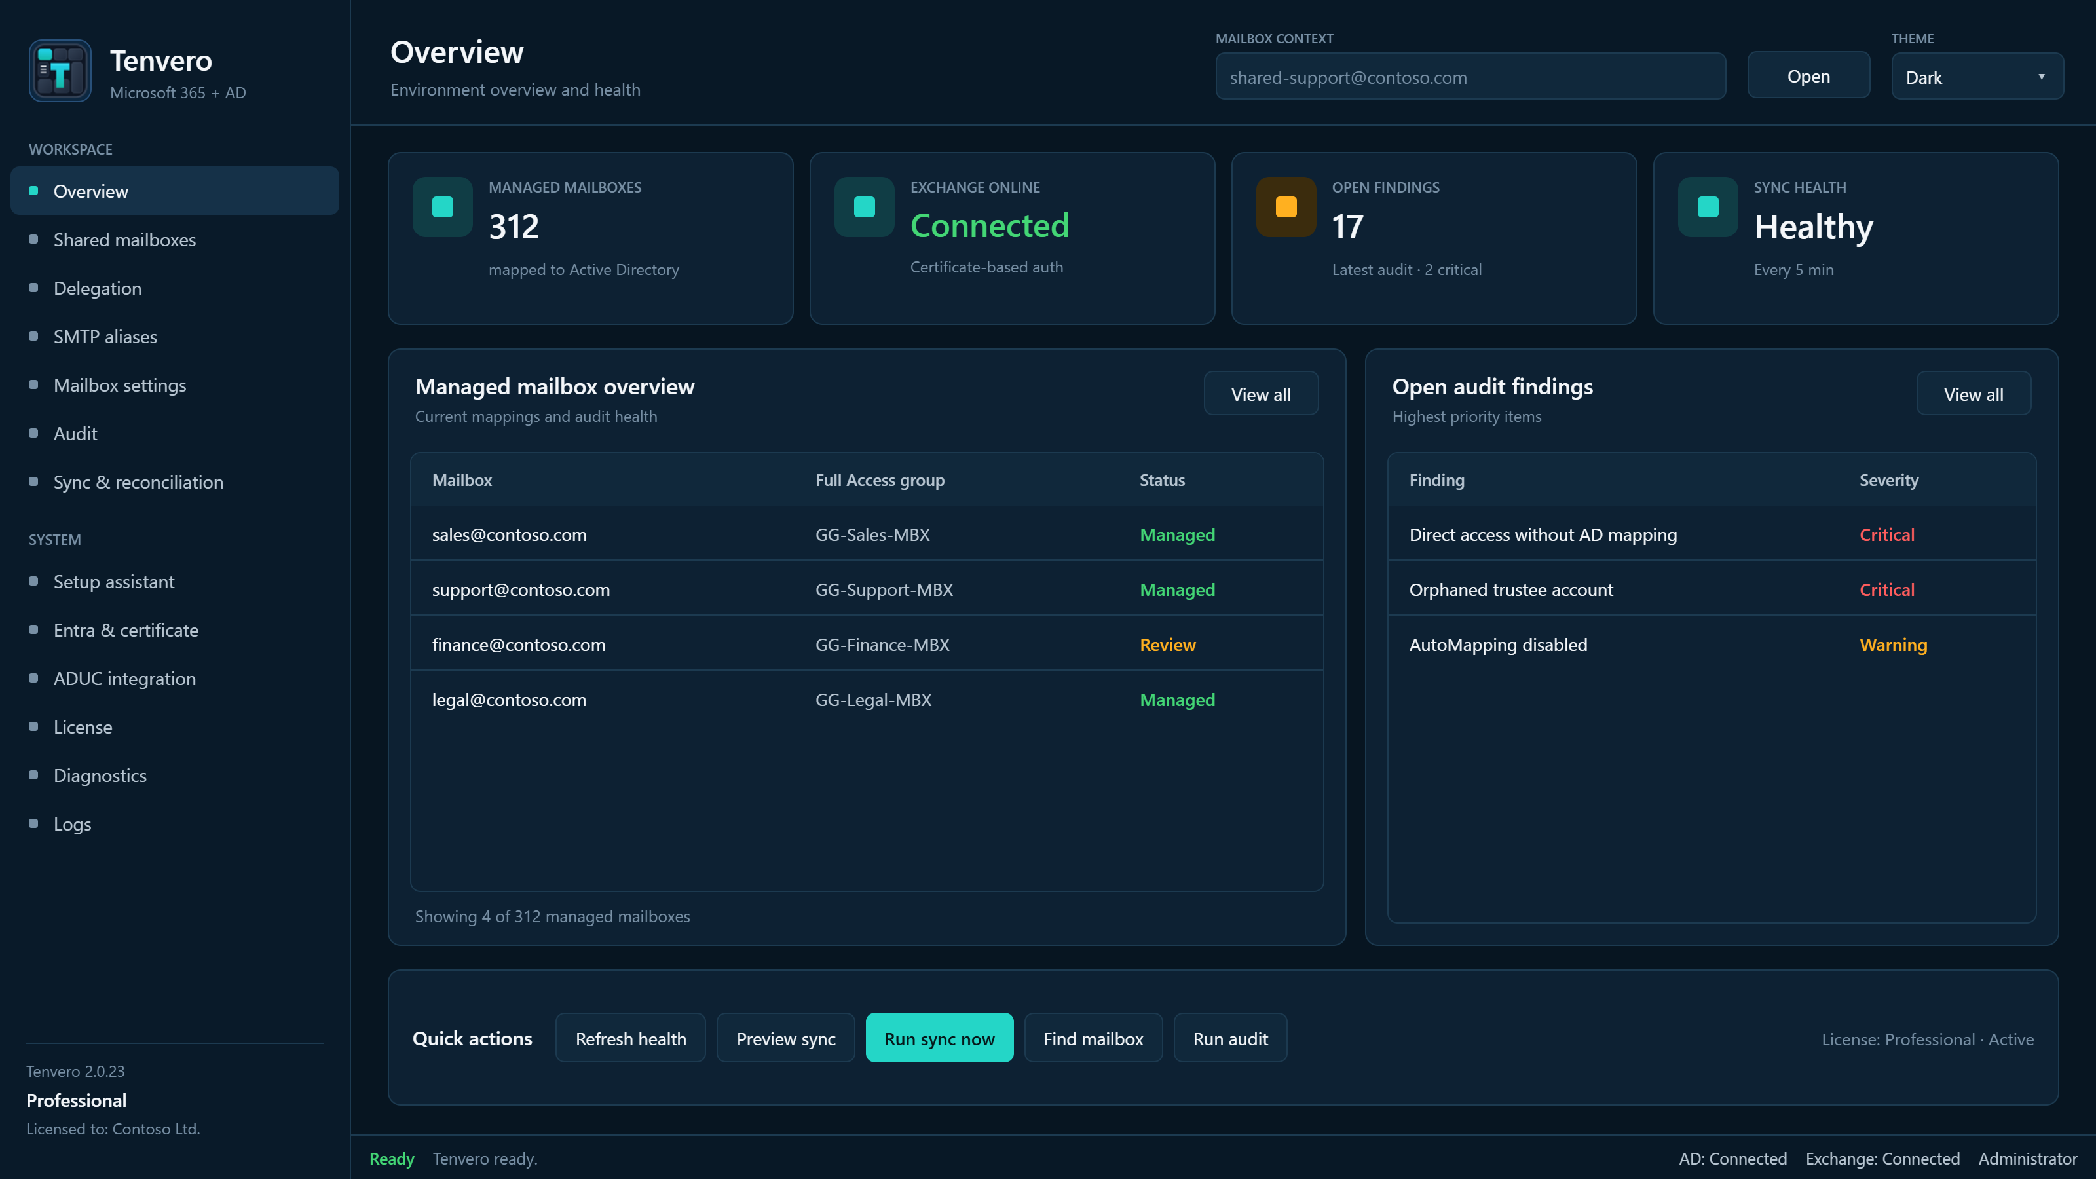The image size is (2096, 1179).
Task: Click Run audit quick action
Action: tap(1230, 1038)
